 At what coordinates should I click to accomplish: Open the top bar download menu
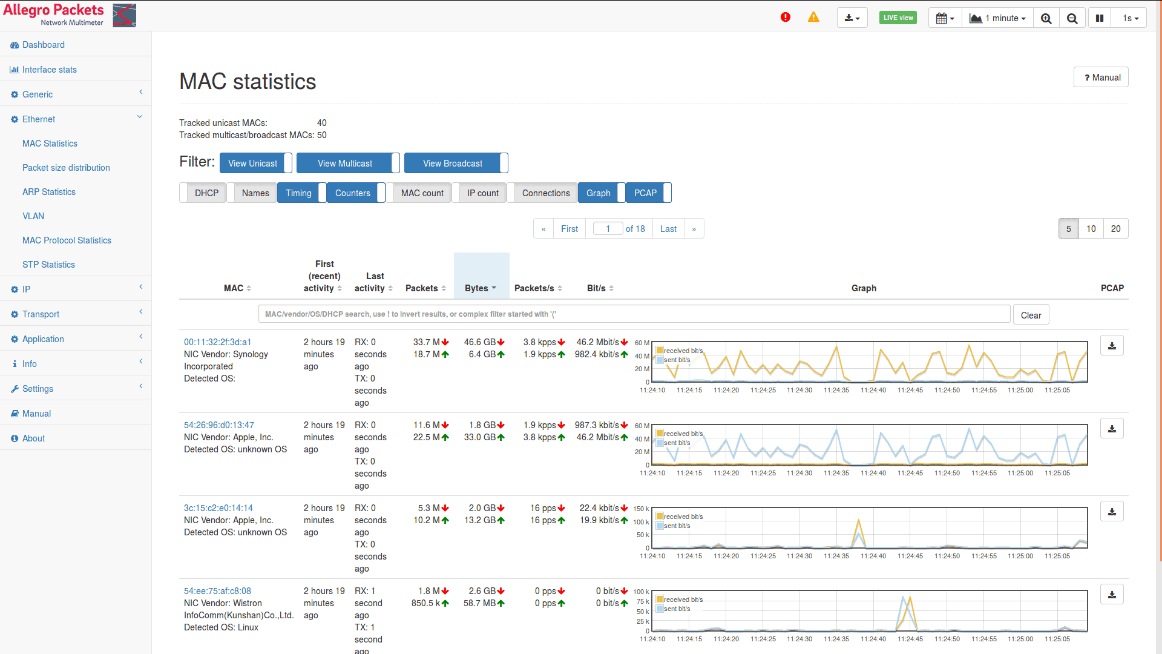[x=852, y=18]
